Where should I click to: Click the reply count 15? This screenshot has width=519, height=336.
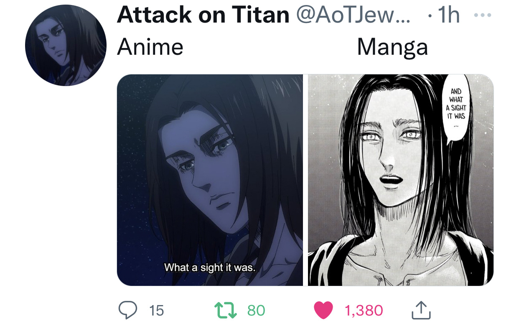pyautogui.click(x=156, y=311)
